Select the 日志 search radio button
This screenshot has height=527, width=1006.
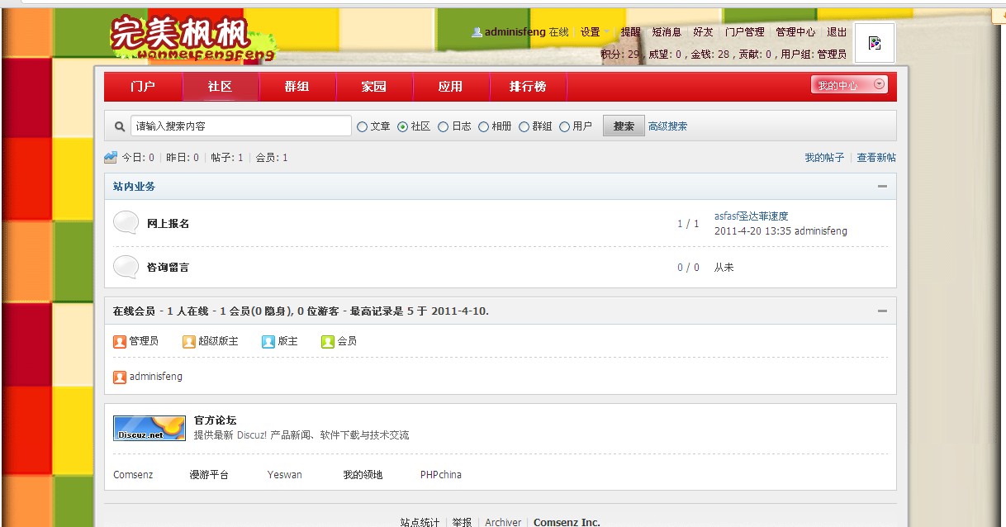pyautogui.click(x=443, y=126)
